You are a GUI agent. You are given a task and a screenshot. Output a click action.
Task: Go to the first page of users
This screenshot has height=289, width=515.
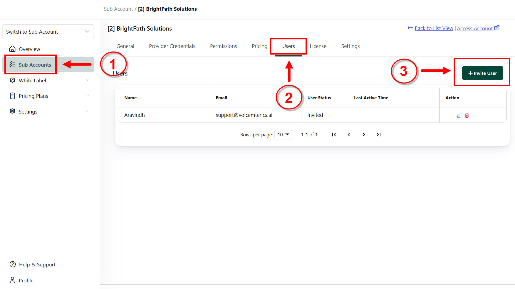[334, 134]
